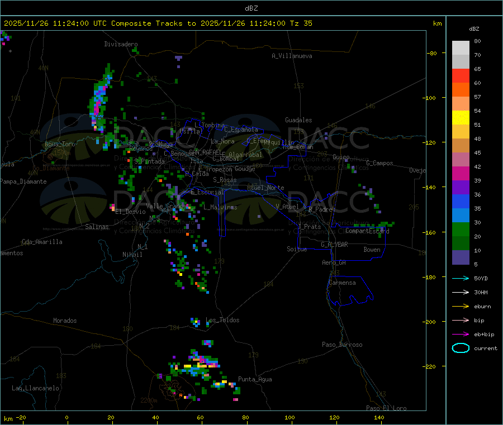
Task: Click the dBZ title at top
Action: pos(251,8)
